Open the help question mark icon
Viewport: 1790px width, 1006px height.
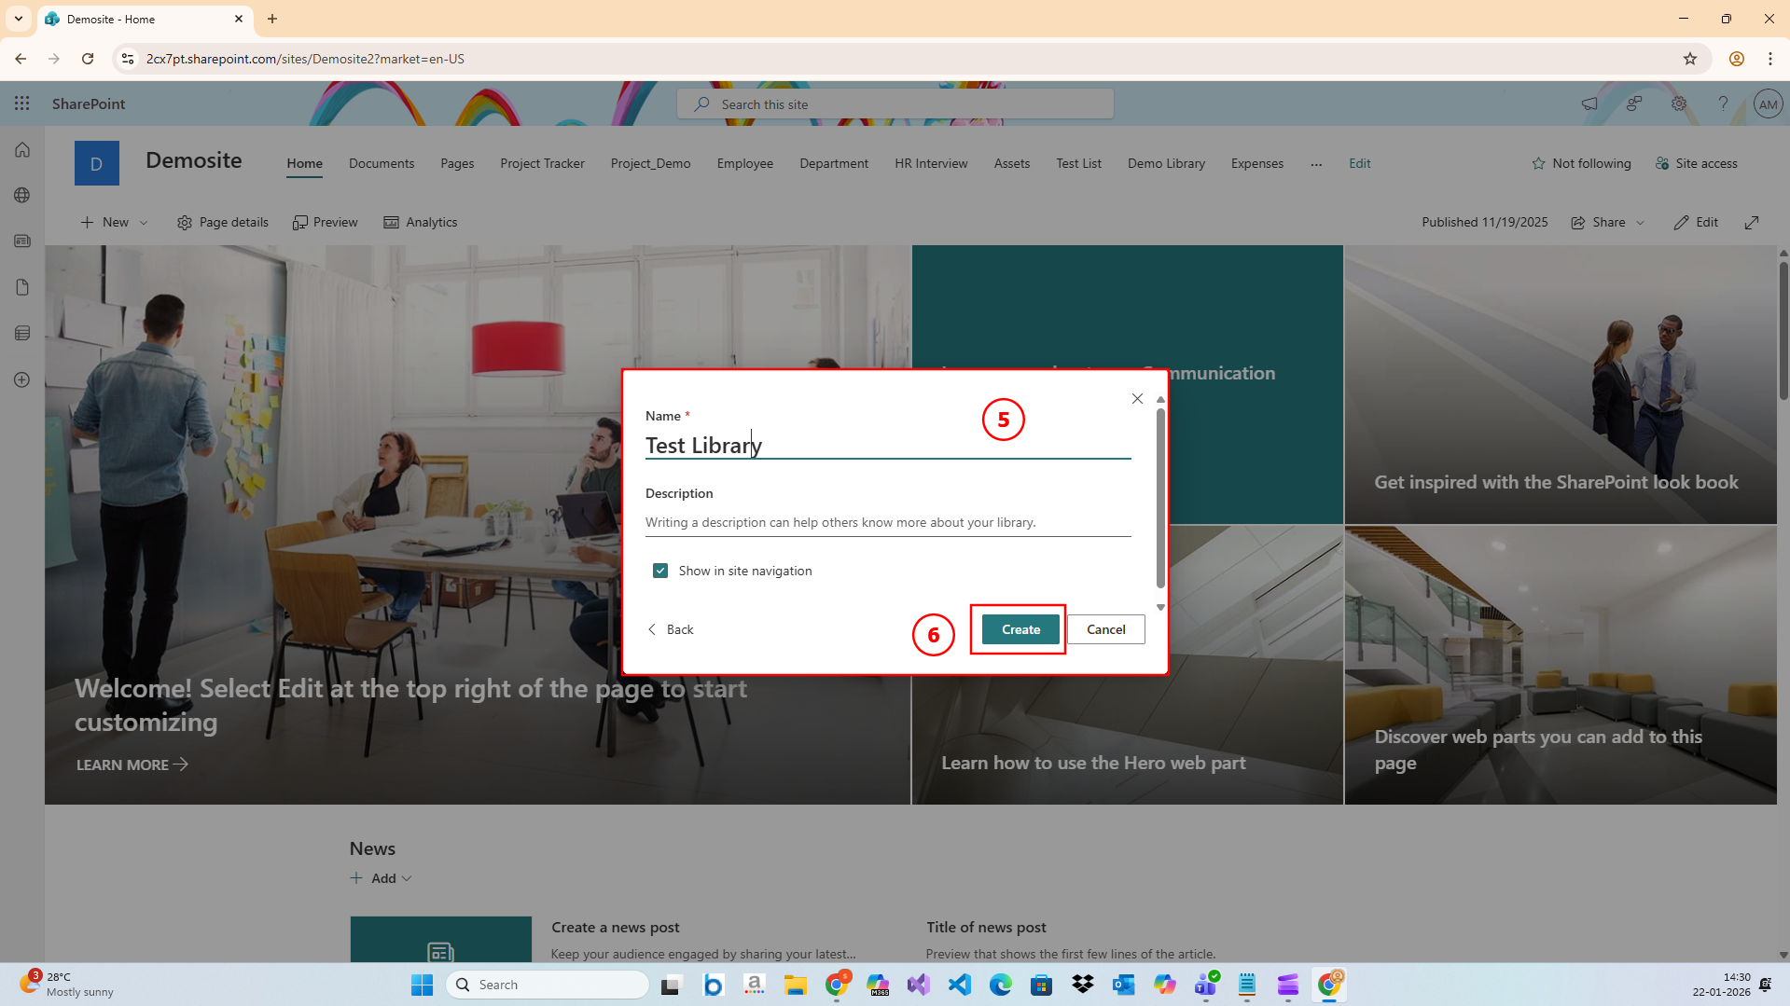(1723, 103)
